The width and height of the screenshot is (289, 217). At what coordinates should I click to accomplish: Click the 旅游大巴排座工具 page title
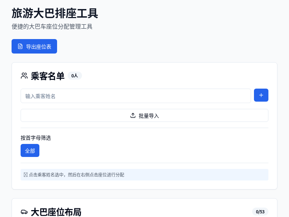click(55, 13)
